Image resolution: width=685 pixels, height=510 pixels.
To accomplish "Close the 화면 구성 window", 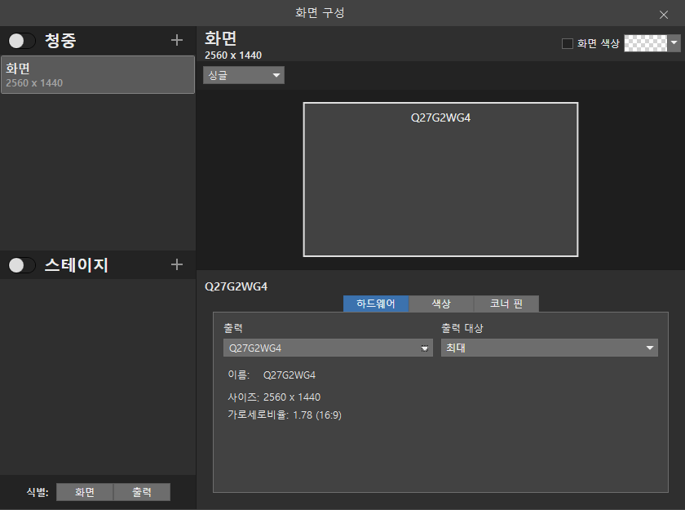I will click(664, 15).
